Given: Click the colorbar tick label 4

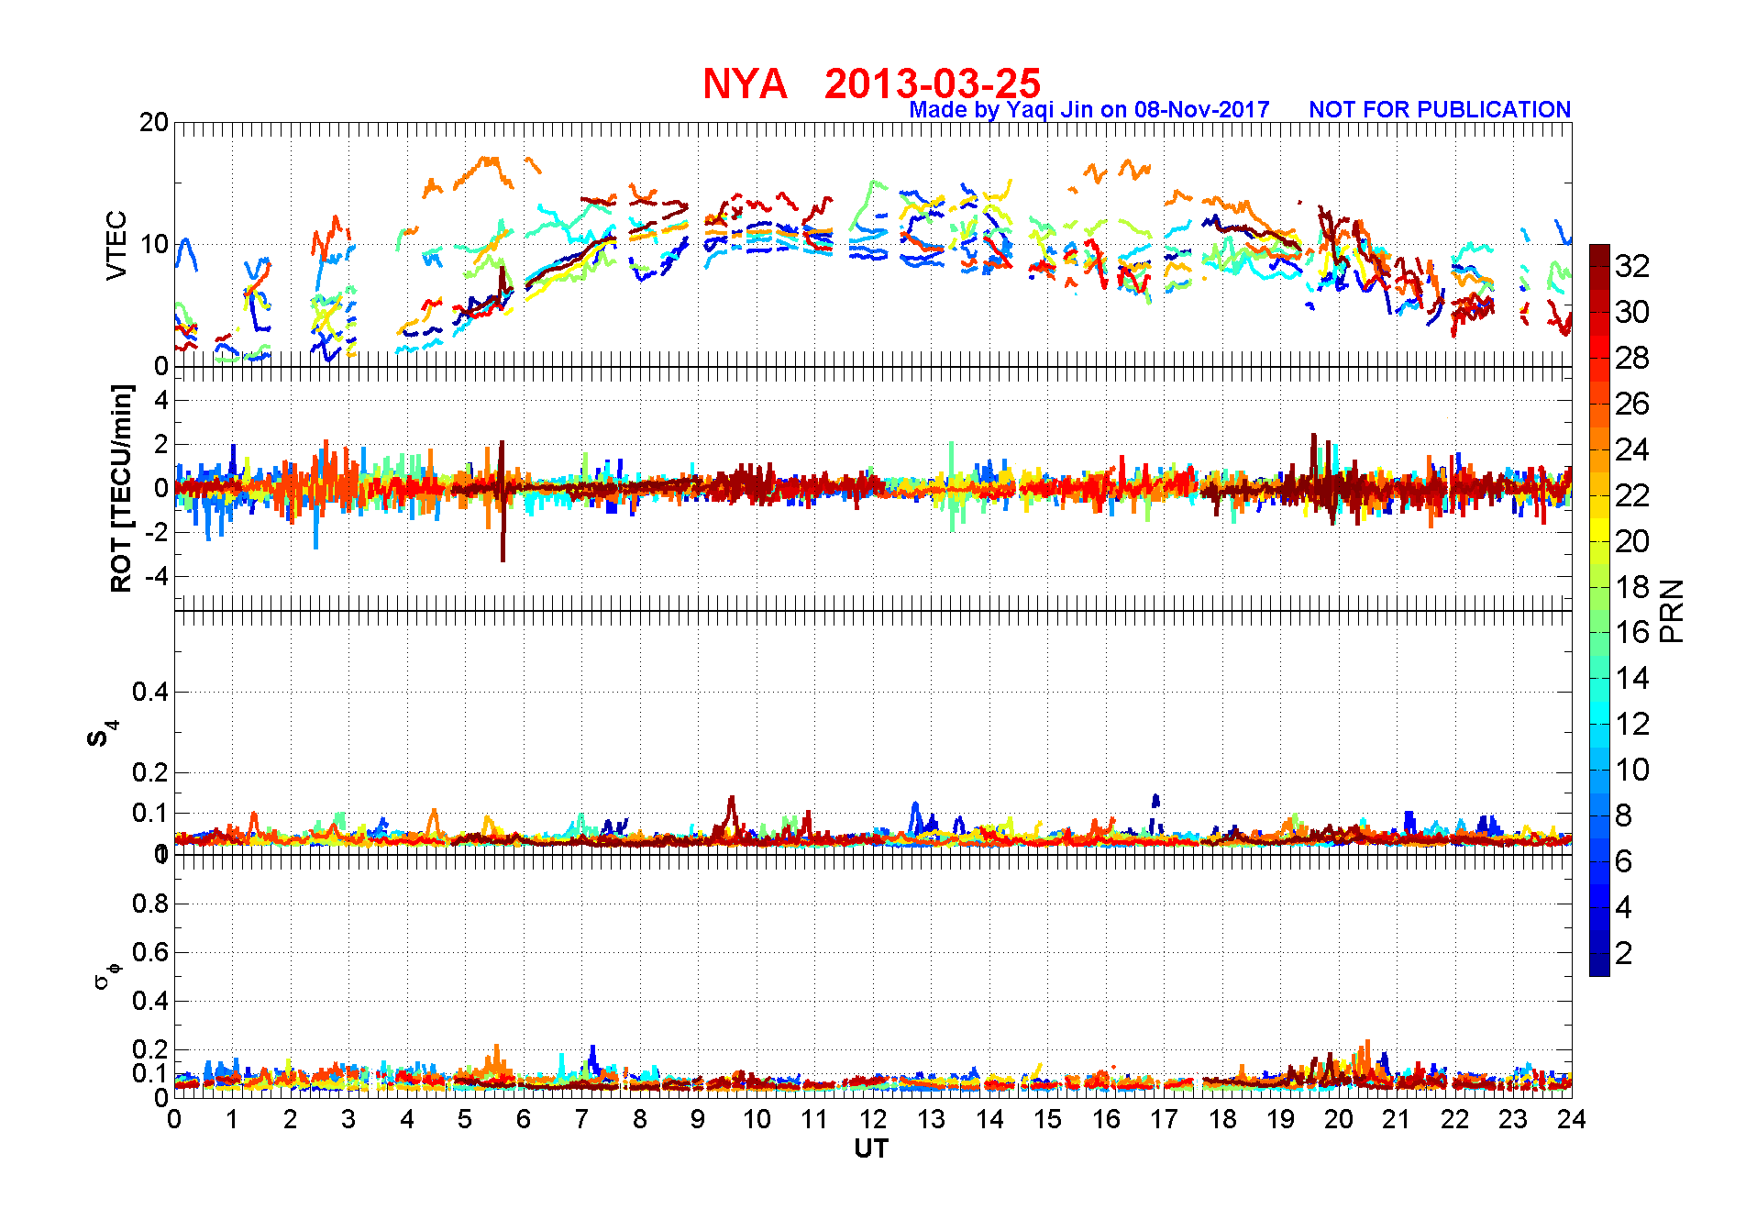Looking at the screenshot, I should coord(1623,907).
